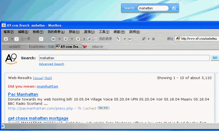Open pacmanhattan.com/press.php URL link
The height and width of the screenshot is (131, 219).
40,108
